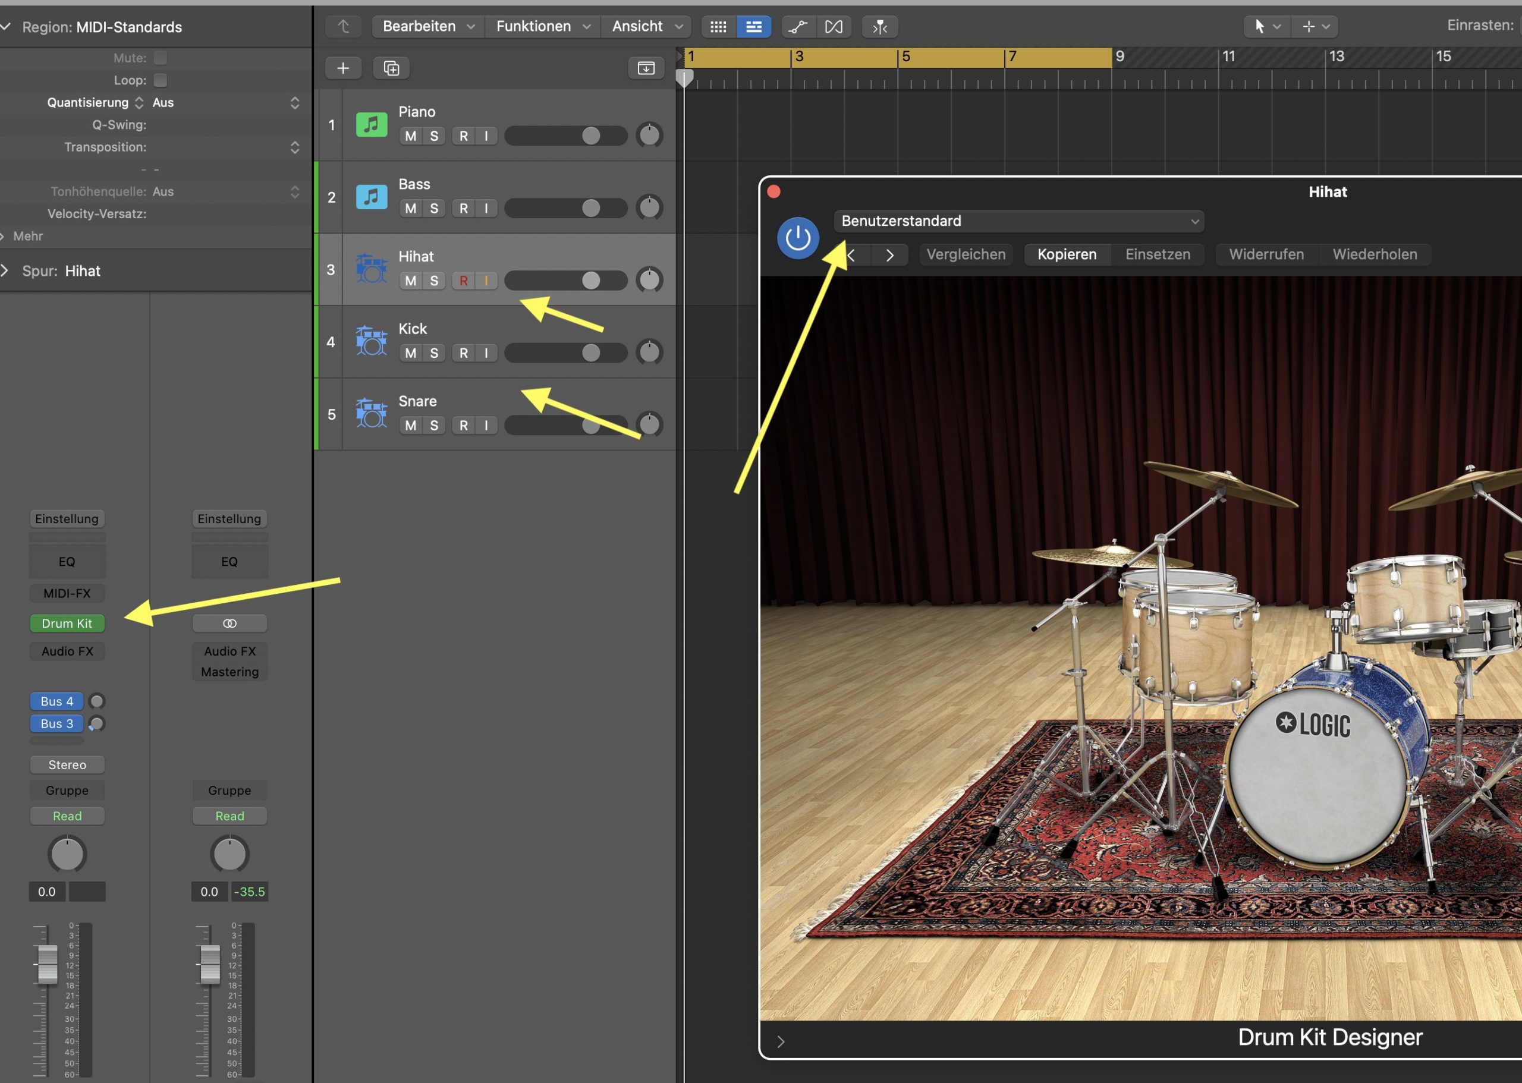Open the Ansicht menu
The width and height of the screenshot is (1522, 1083).
coord(647,27)
